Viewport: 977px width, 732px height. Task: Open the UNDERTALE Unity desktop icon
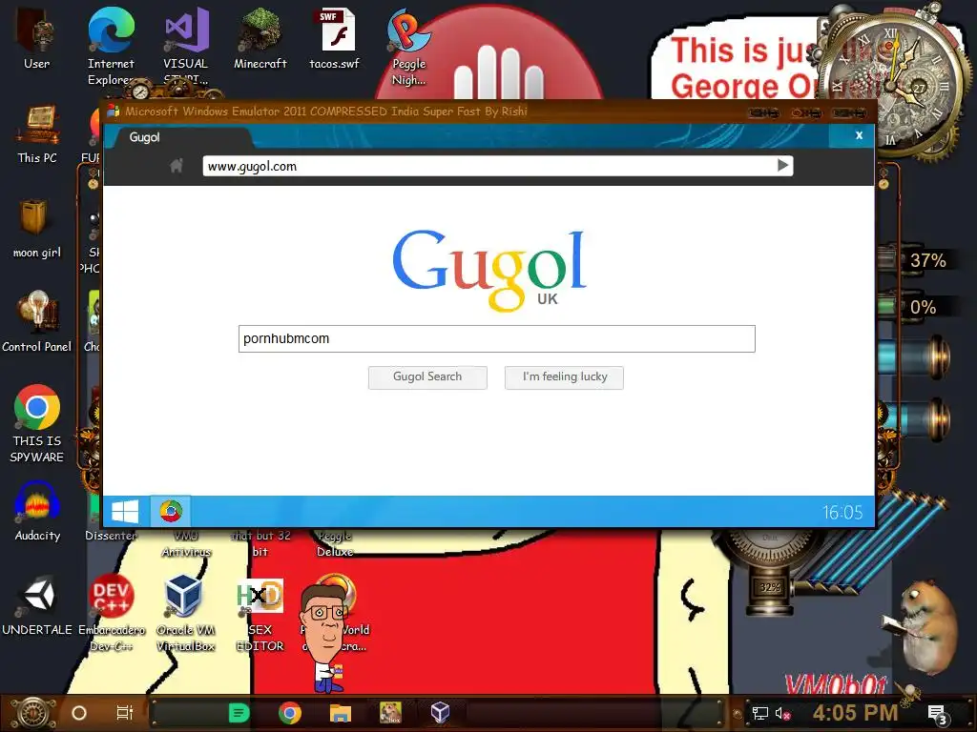coord(37,605)
